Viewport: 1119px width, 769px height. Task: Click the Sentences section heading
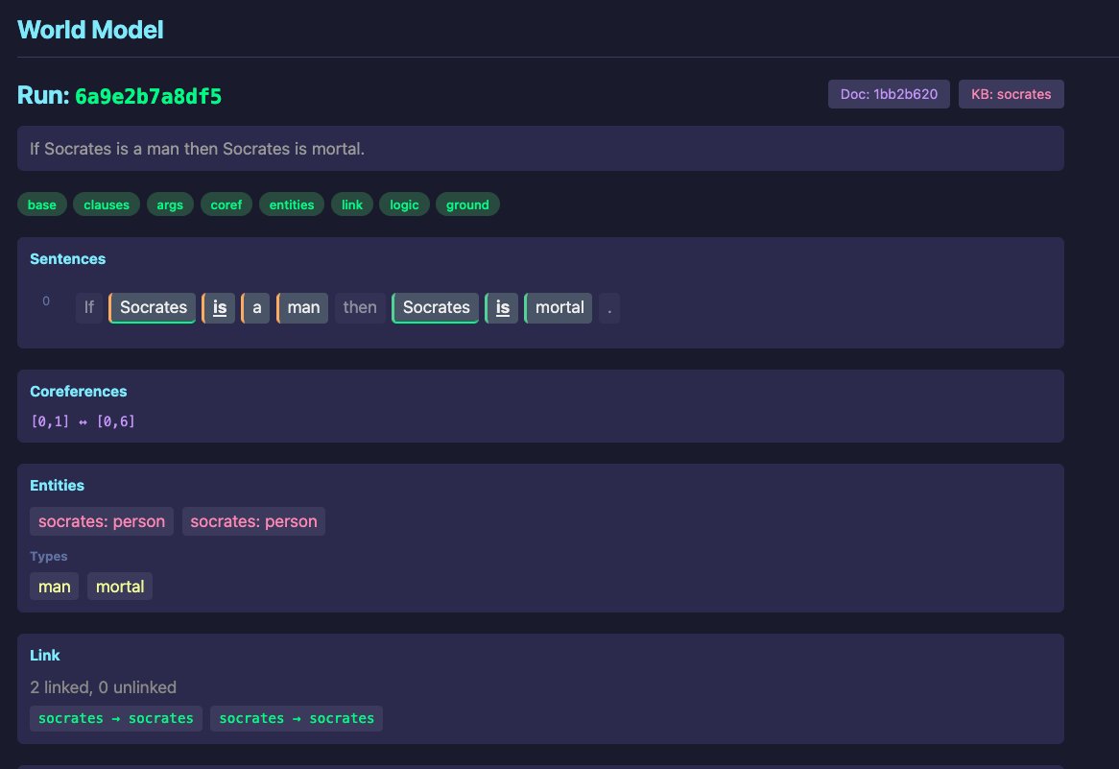[x=68, y=259]
